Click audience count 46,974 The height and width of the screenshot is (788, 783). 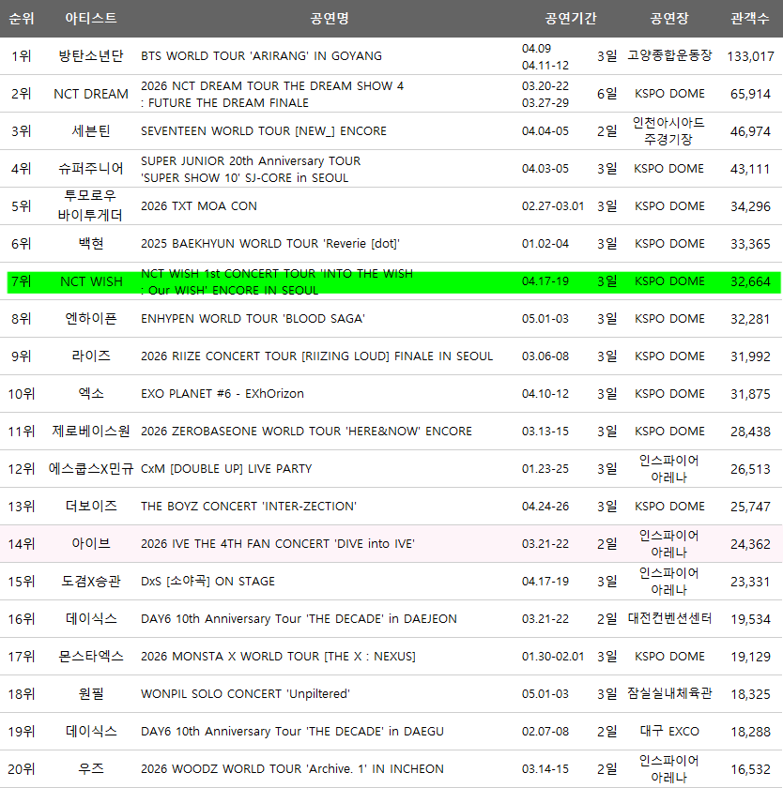(x=750, y=131)
